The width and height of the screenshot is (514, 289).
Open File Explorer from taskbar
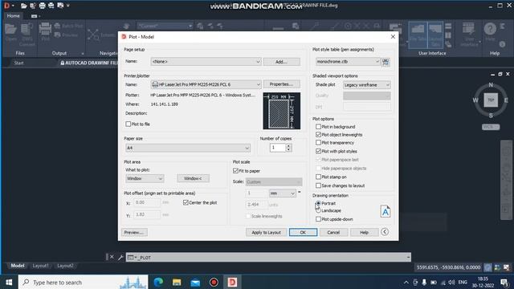(177, 282)
